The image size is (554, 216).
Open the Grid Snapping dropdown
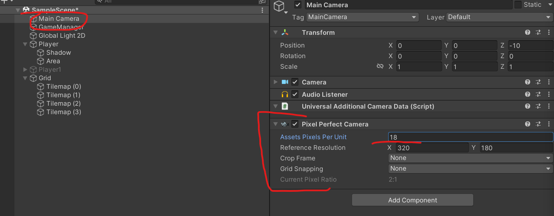[470, 168]
